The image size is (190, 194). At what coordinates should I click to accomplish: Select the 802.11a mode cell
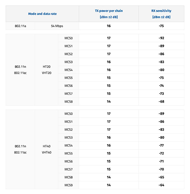[x=20, y=26]
